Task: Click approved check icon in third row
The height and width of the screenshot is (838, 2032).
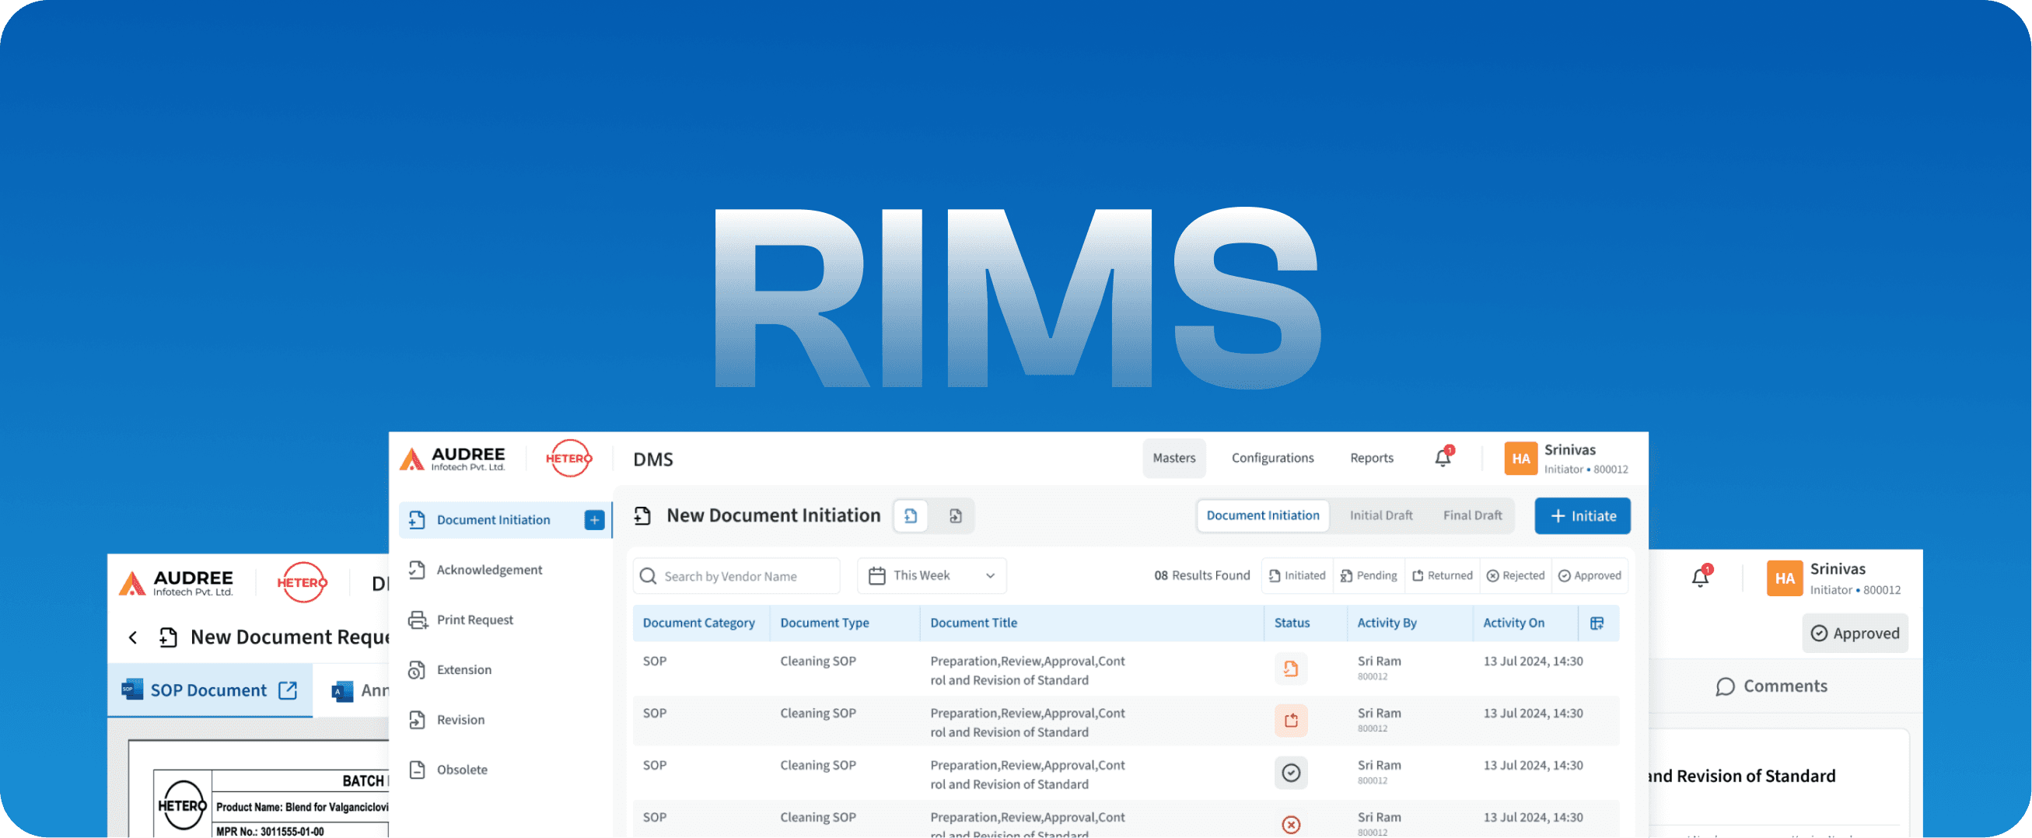Action: click(x=1290, y=773)
